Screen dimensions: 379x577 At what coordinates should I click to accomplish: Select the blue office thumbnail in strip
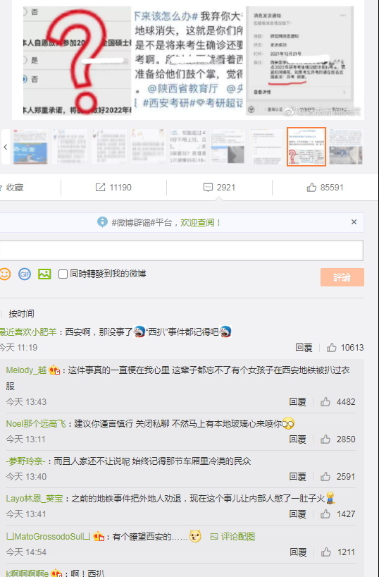[30, 147]
